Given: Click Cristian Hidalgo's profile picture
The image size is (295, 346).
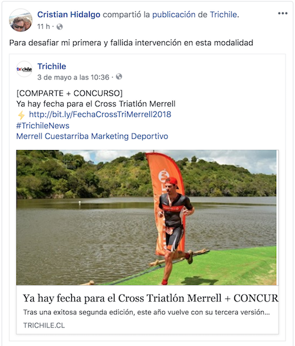Looking at the screenshot, I should (21, 20).
